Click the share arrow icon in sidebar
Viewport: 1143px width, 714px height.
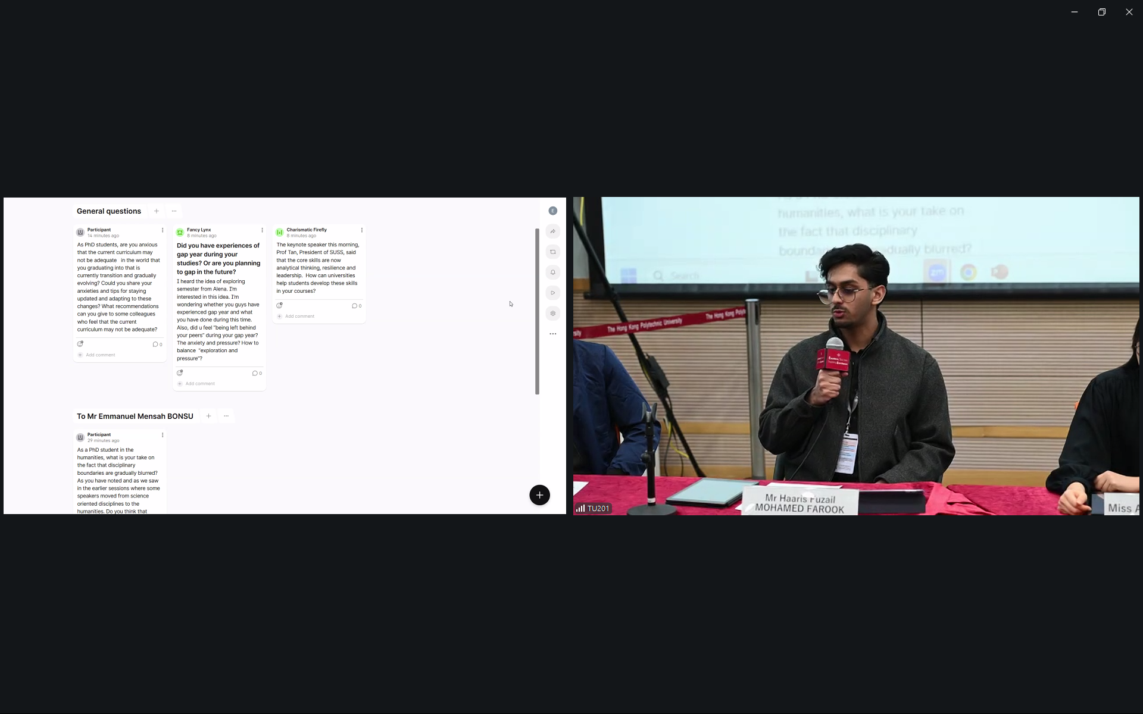pyautogui.click(x=552, y=231)
